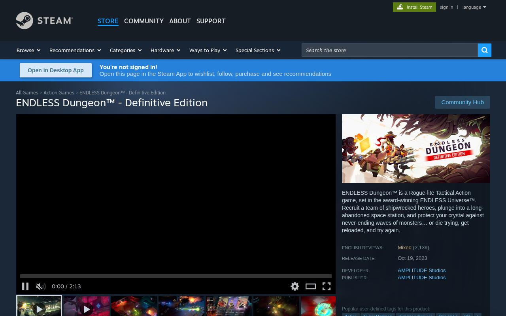Open the language dropdown
Image resolution: width=506 pixels, height=316 pixels.
474,7
